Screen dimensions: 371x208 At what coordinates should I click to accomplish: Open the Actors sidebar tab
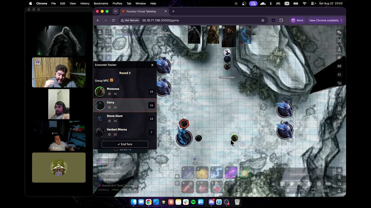click(x=339, y=49)
